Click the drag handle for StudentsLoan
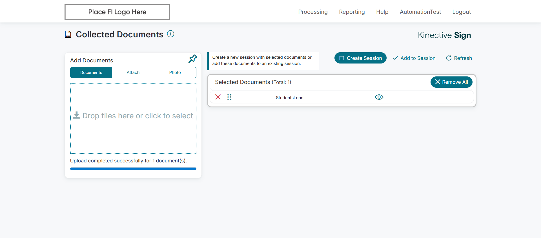 pos(229,97)
